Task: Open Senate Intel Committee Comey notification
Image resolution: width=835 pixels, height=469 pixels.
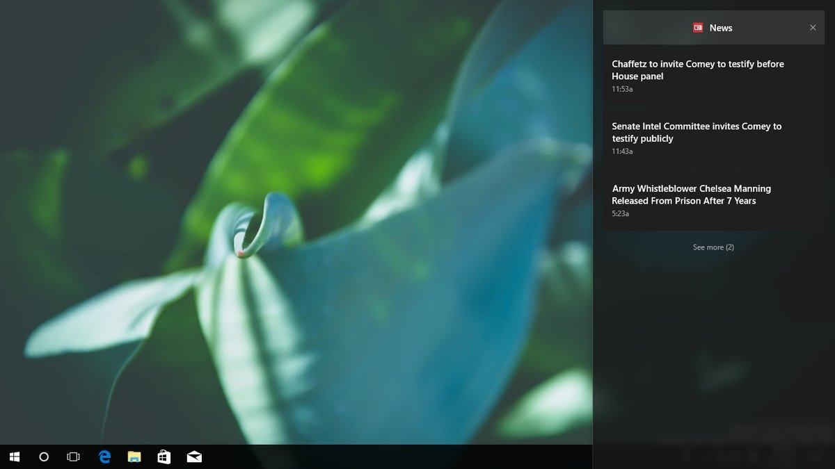Action: [x=697, y=132]
